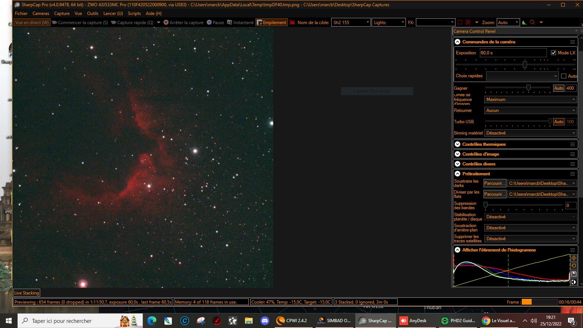The image size is (583, 328).
Task: Open the dropdown arrow next to Capture rapide
Action: click(159, 23)
